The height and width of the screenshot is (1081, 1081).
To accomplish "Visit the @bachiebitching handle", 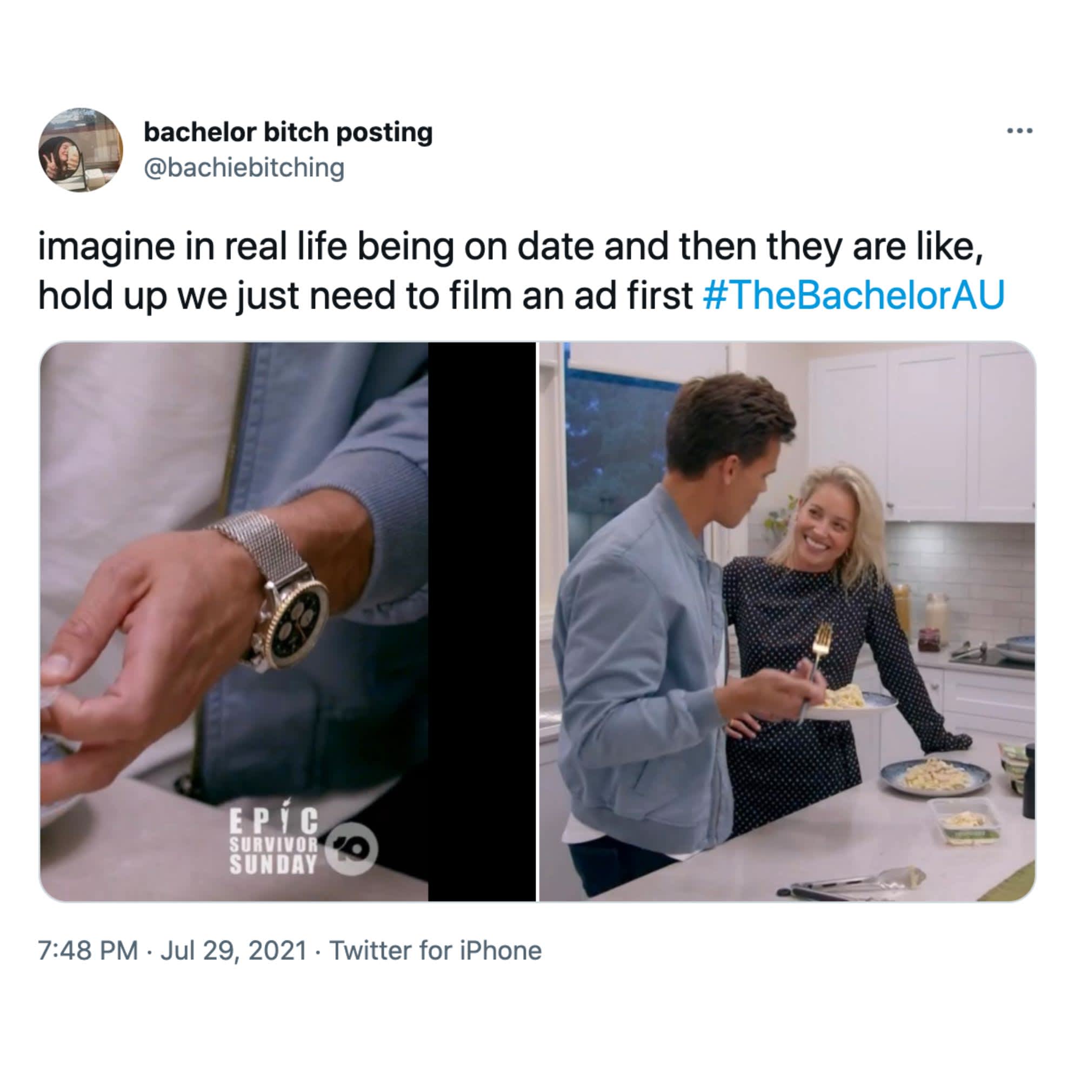I will [x=244, y=168].
